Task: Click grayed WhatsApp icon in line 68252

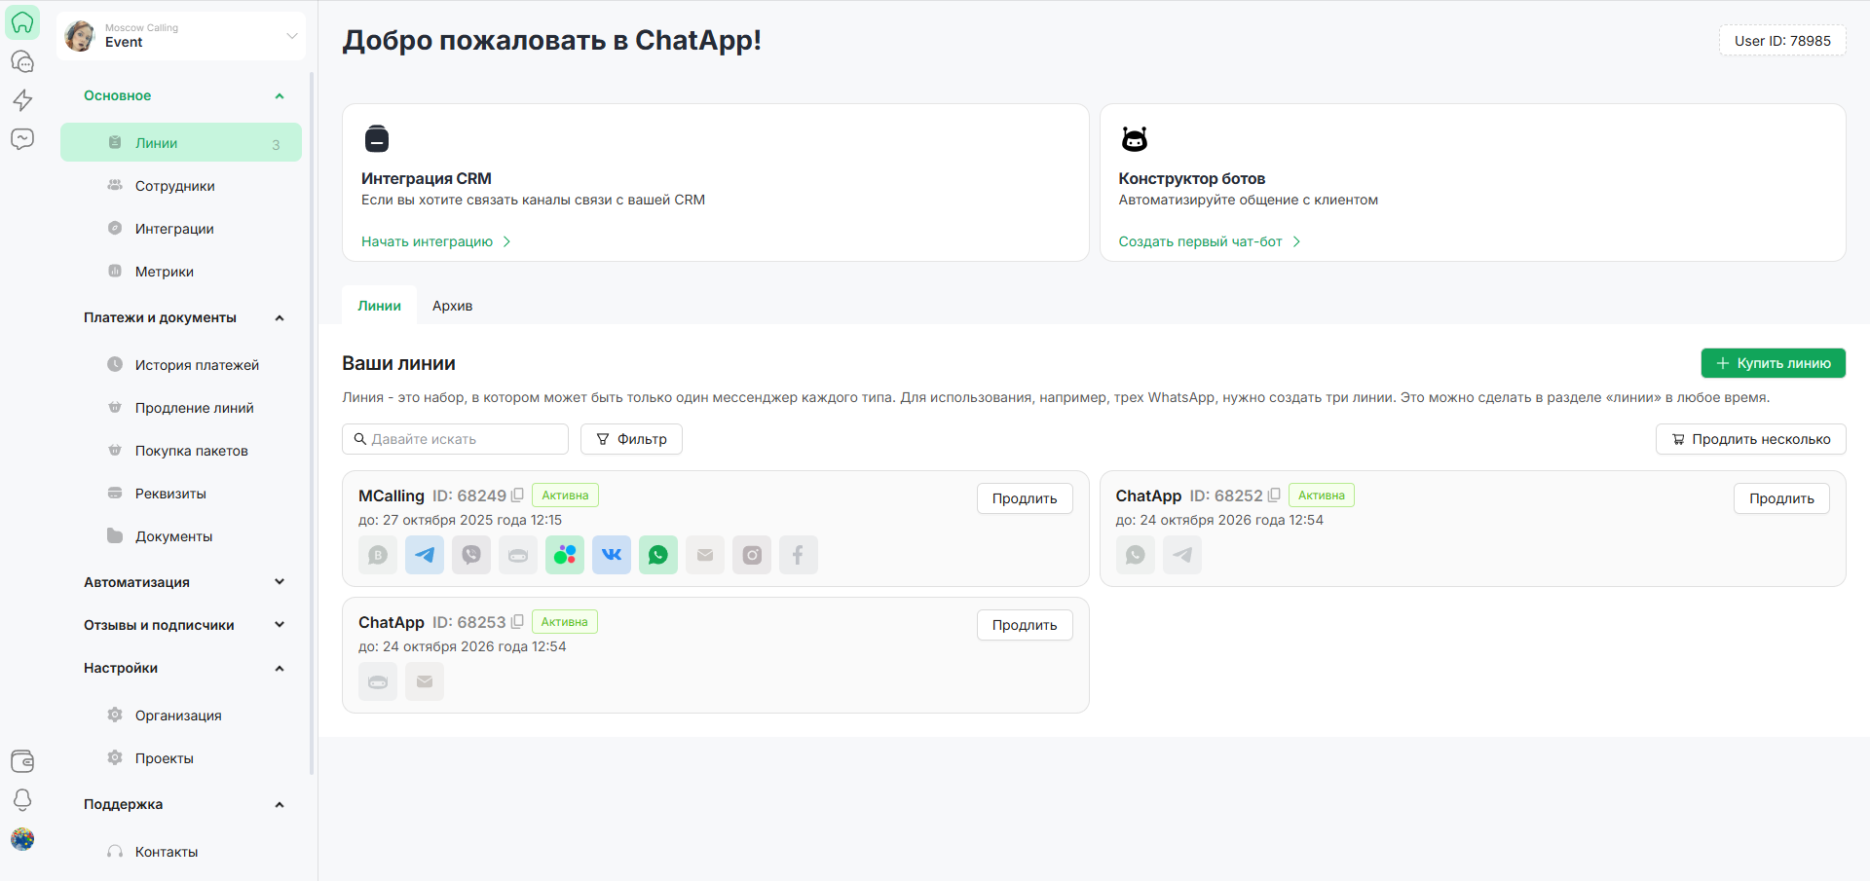Action: [x=1136, y=555]
